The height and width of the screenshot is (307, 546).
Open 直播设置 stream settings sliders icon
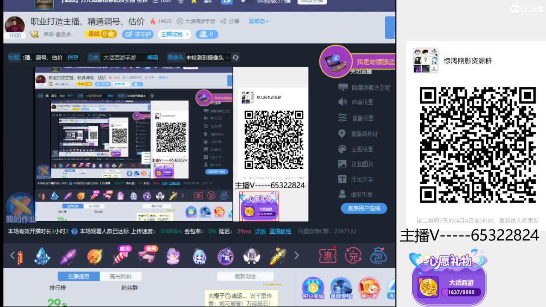pyautogui.click(x=356, y=118)
